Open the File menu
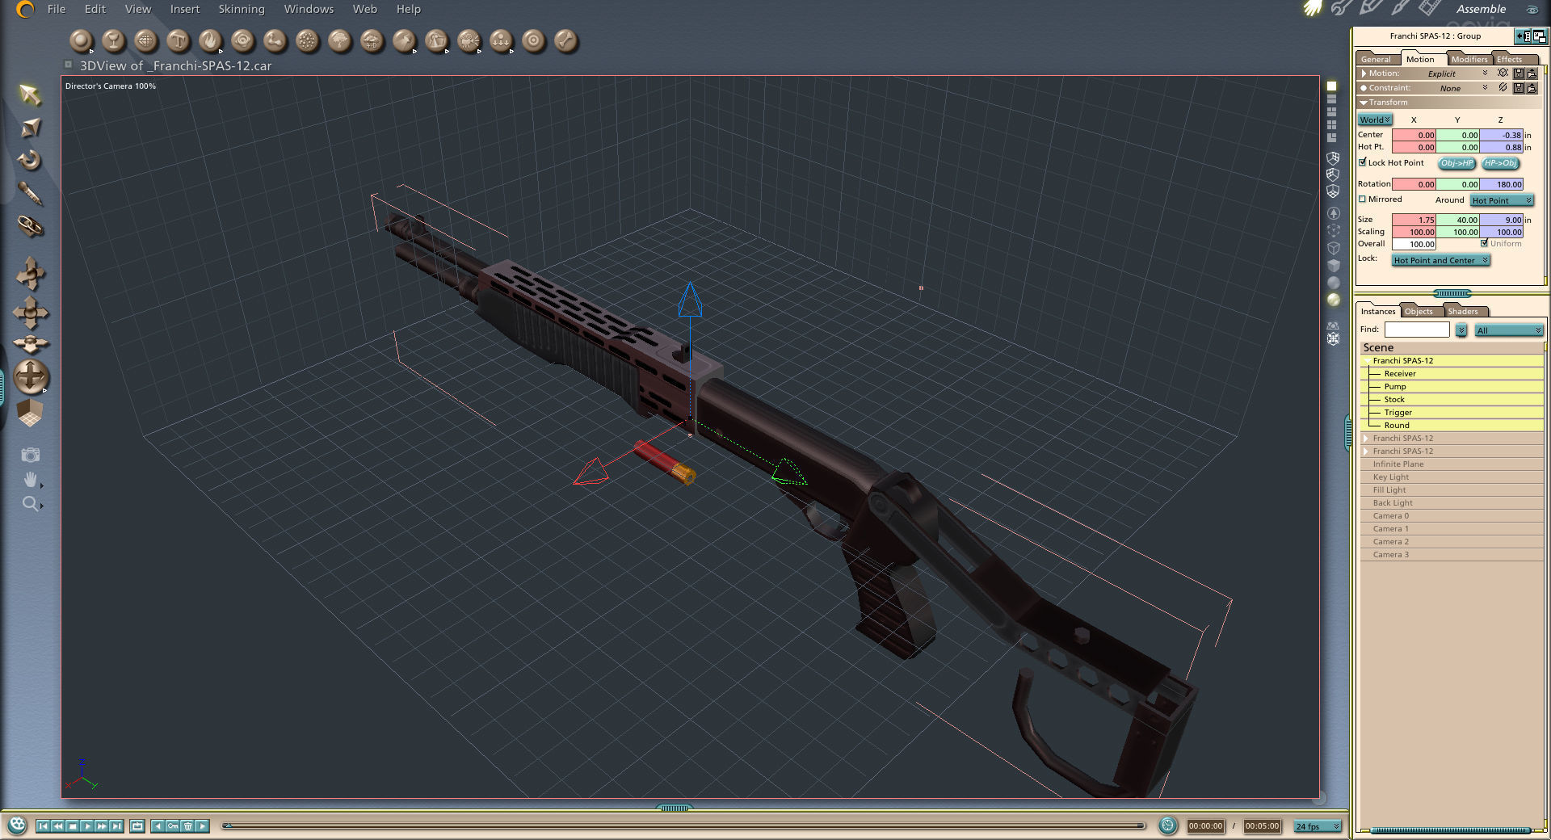The height and width of the screenshot is (840, 1551). 57,9
